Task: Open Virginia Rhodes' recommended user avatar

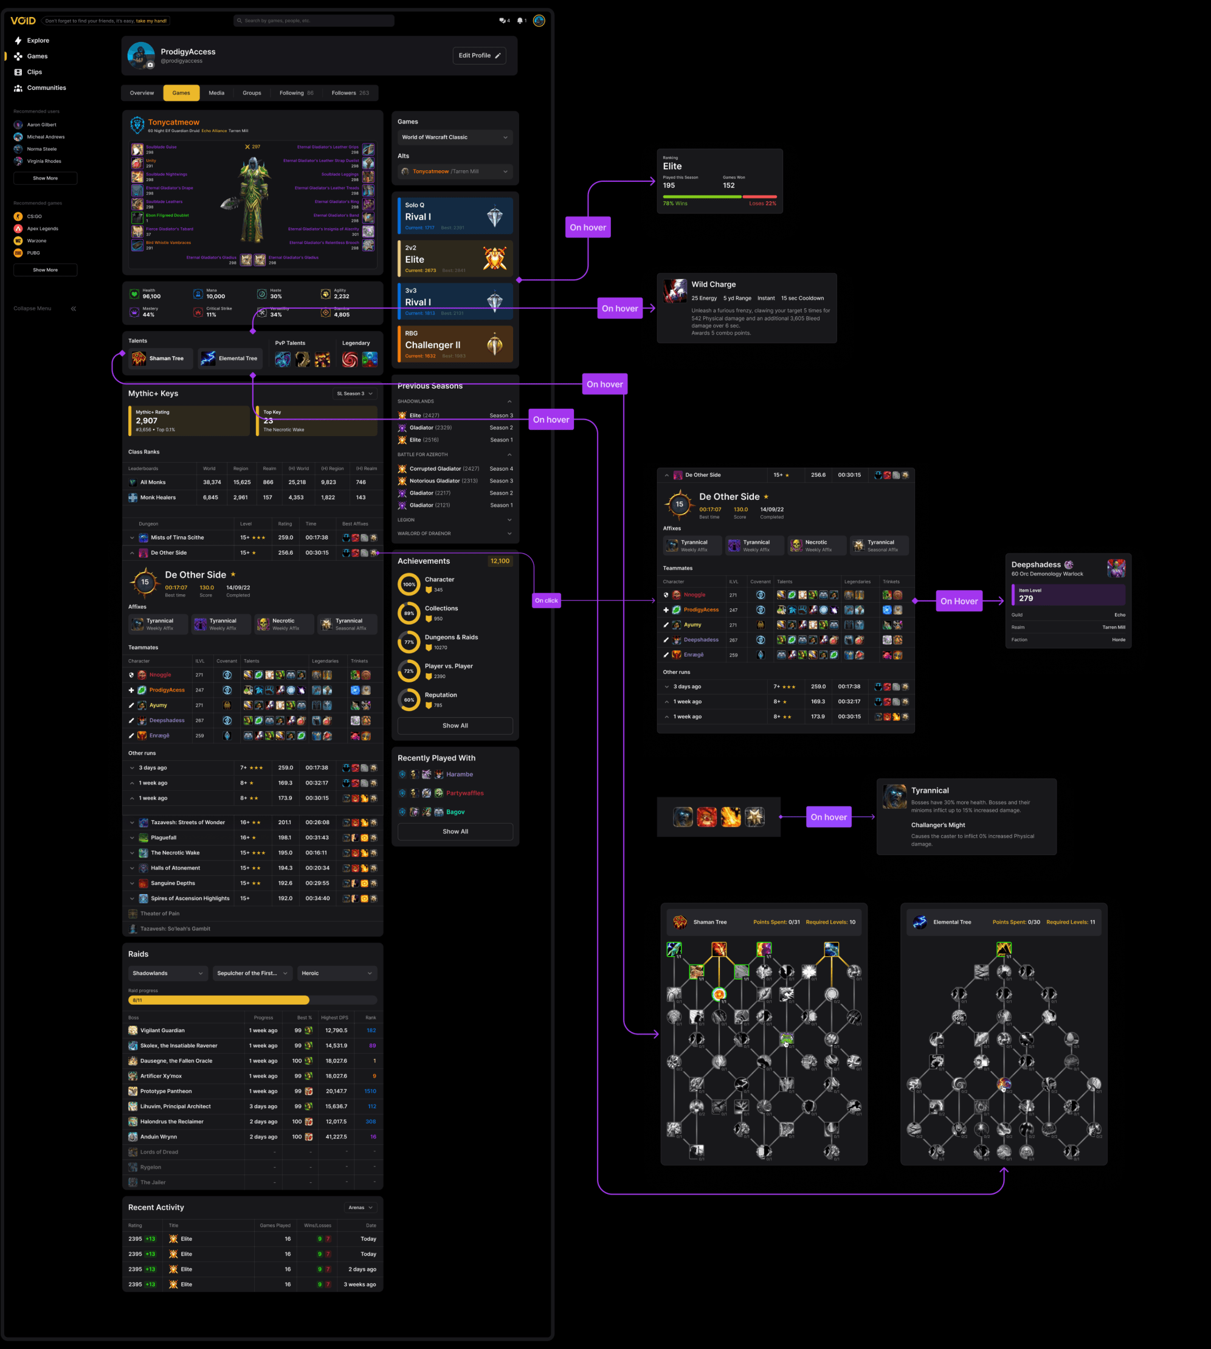Action: click(x=18, y=161)
